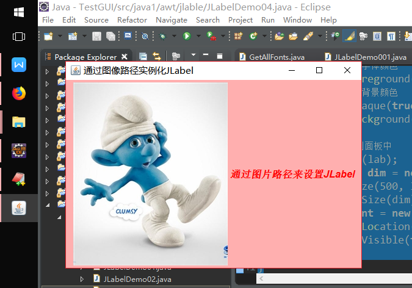Click the Save toolbar icon
This screenshot has height=288, width=412.
pyautogui.click(x=96, y=36)
